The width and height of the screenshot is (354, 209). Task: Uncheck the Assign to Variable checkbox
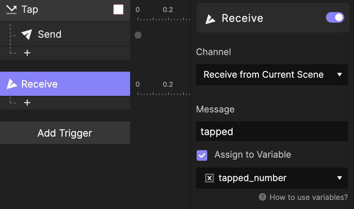pyautogui.click(x=202, y=155)
